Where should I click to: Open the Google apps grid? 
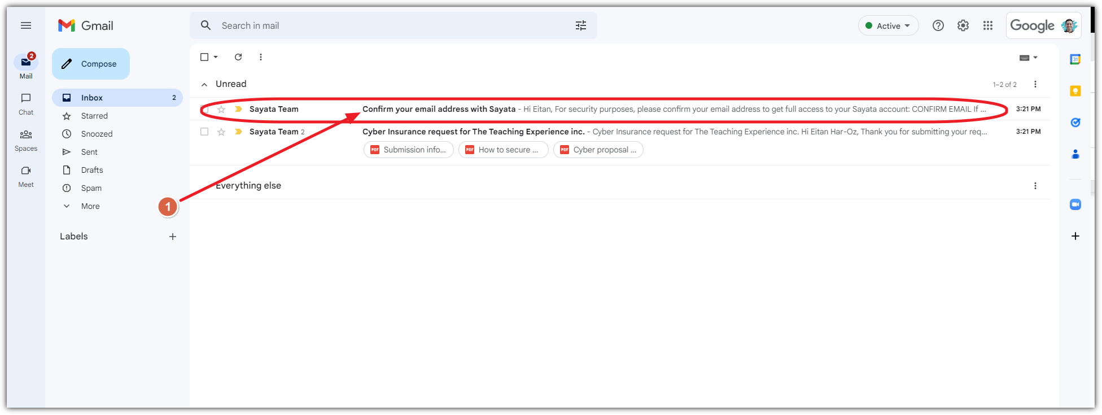click(988, 25)
